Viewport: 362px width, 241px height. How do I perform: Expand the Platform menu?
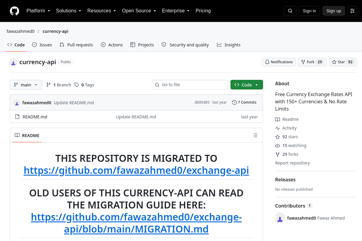click(38, 11)
